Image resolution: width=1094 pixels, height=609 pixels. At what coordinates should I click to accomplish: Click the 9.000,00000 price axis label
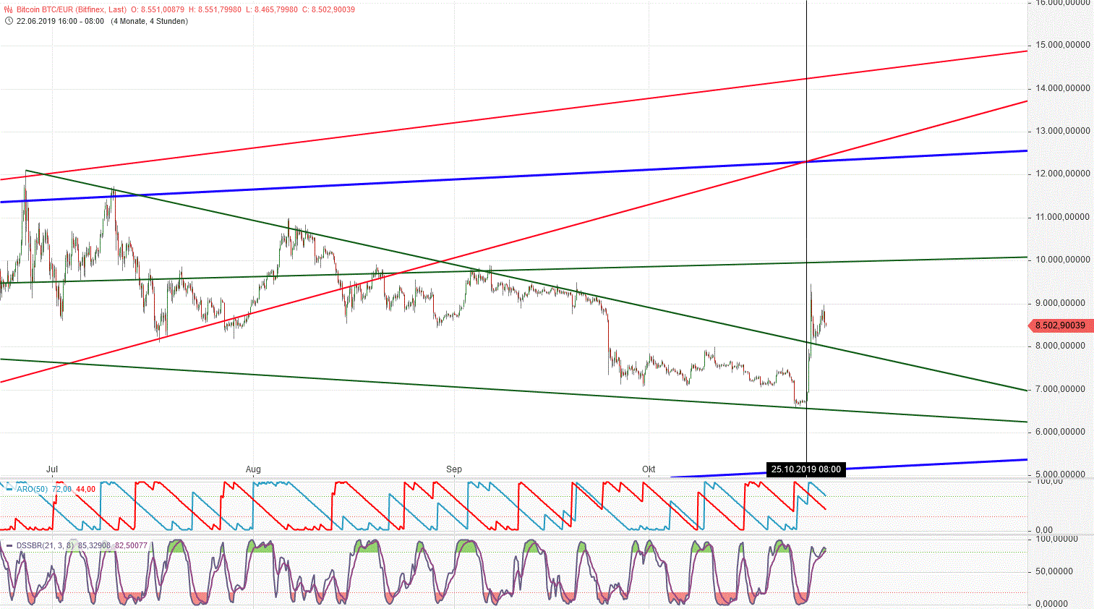tap(1061, 303)
